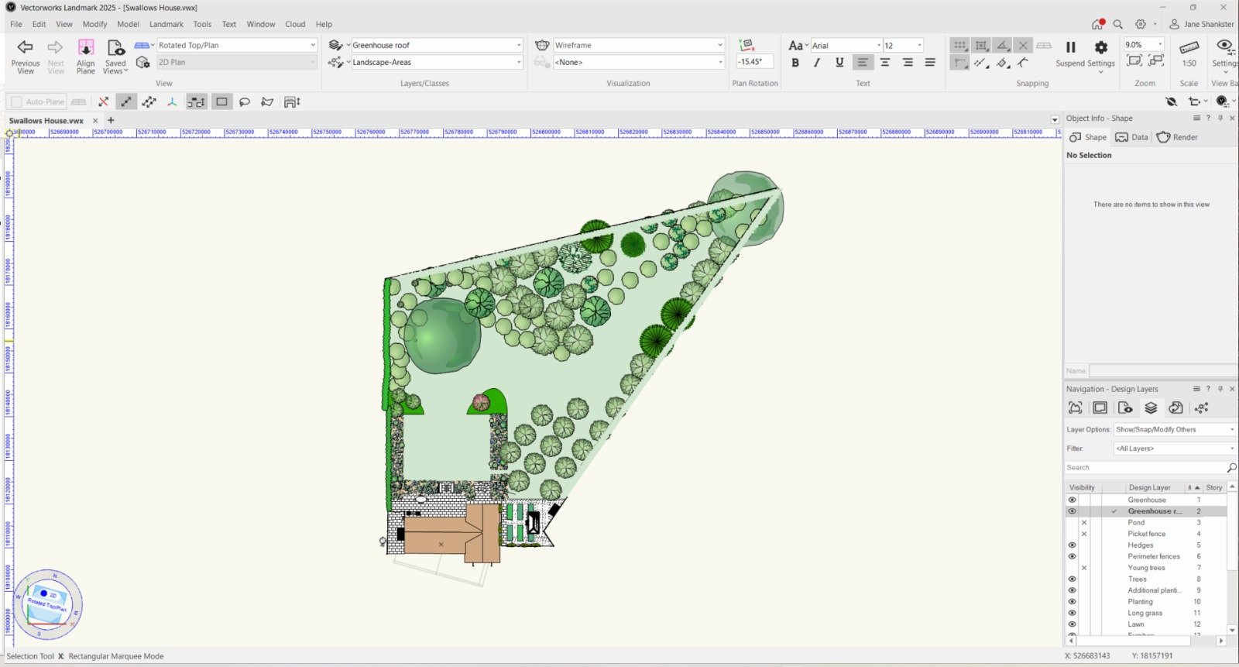Open the Landmark menu
1239x667 pixels.
pyautogui.click(x=166, y=24)
